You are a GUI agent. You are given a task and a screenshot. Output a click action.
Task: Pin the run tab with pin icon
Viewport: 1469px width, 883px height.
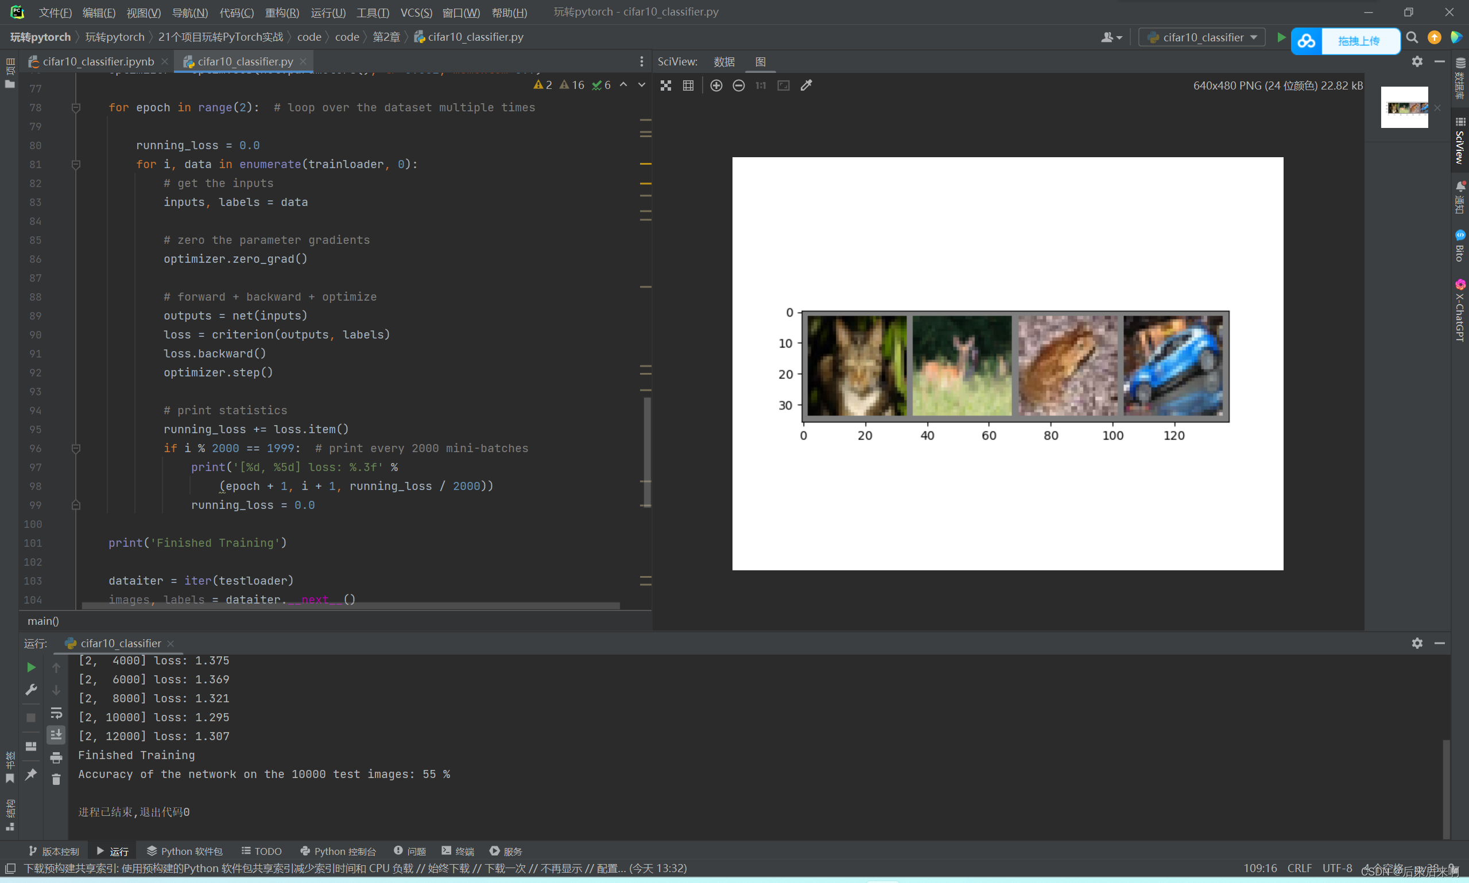point(31,774)
